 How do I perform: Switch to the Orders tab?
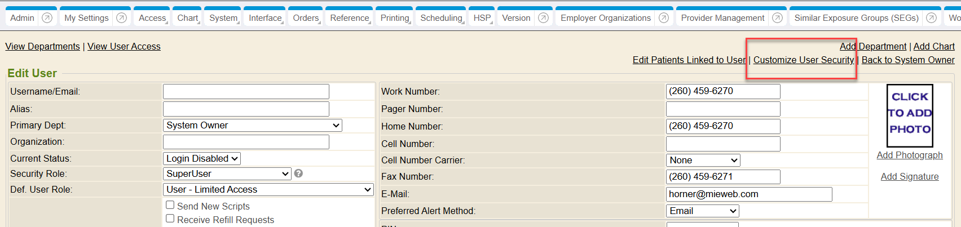click(x=306, y=18)
